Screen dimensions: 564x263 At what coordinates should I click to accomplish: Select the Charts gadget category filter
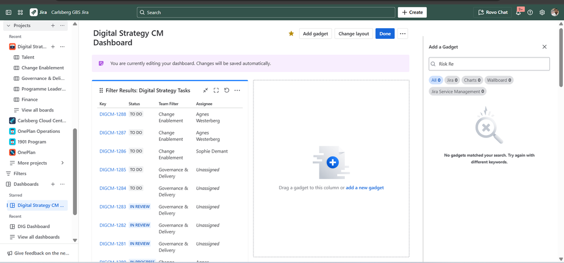coord(472,80)
